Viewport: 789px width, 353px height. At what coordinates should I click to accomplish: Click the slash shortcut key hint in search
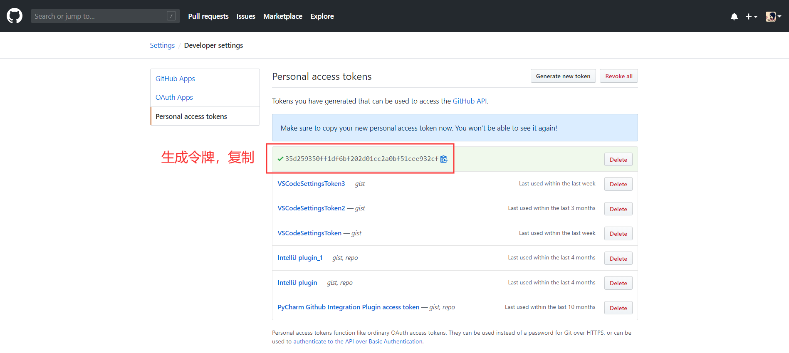[171, 16]
